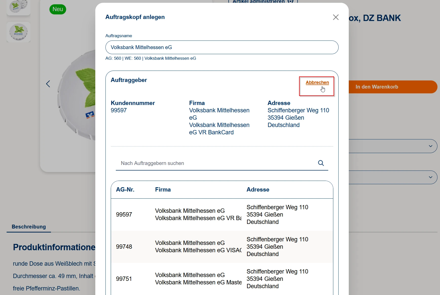Focus the Nach Auftraggebern suchen field

pyautogui.click(x=215, y=163)
